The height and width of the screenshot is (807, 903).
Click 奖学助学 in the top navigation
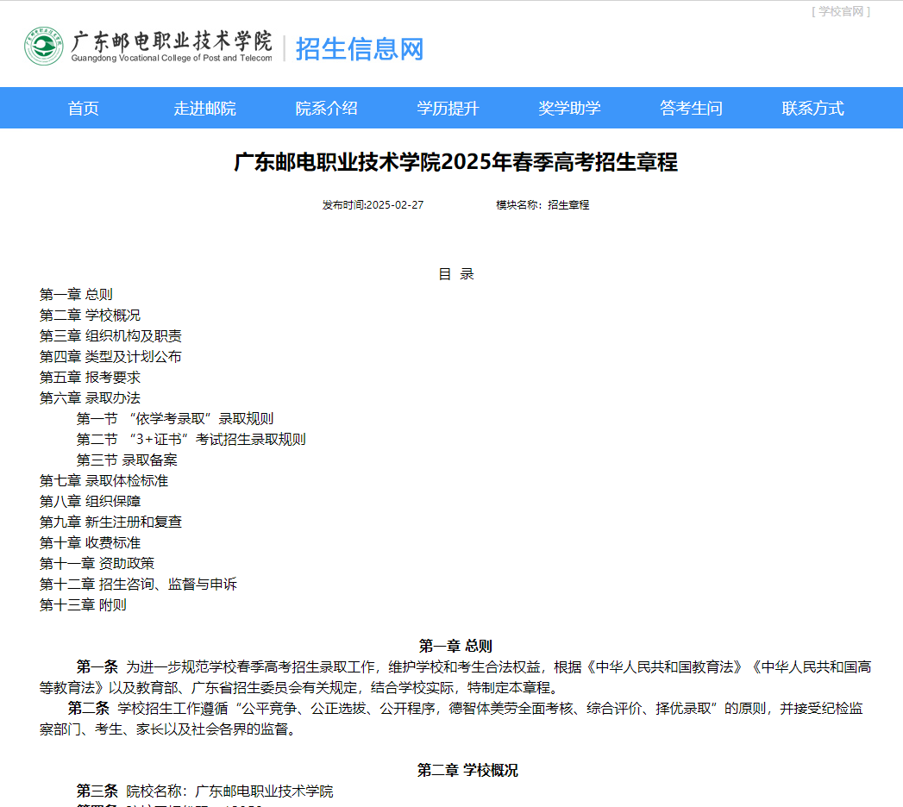(568, 108)
